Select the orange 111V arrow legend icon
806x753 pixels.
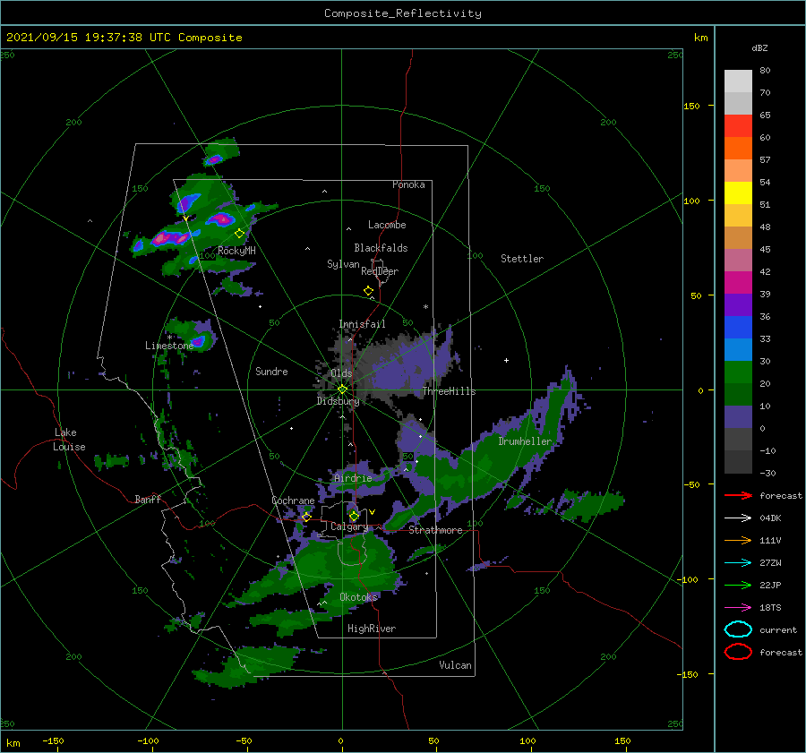click(x=738, y=540)
